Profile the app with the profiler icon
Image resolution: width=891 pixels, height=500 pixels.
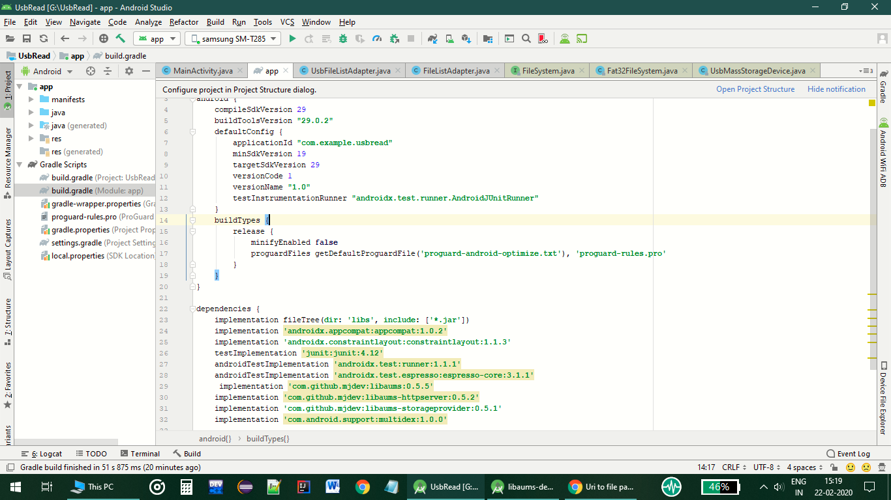(377, 38)
